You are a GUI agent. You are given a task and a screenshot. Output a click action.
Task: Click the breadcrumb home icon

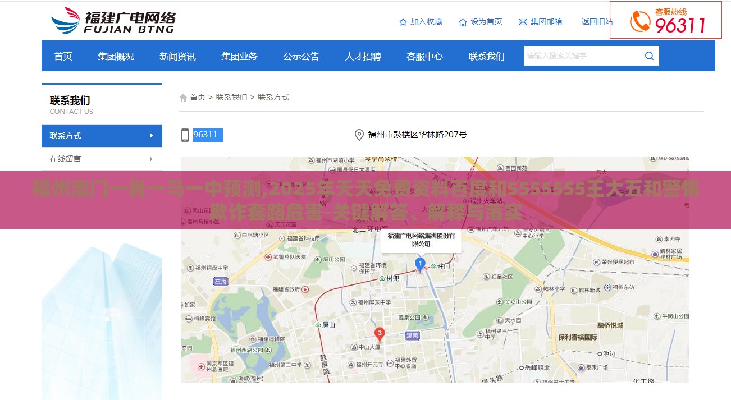pyautogui.click(x=183, y=98)
